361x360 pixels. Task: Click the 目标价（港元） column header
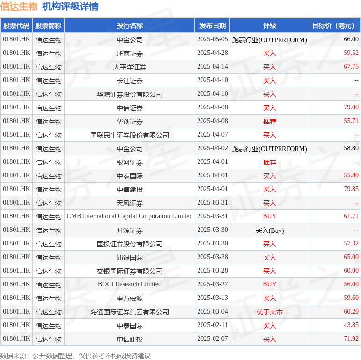pos(335,26)
